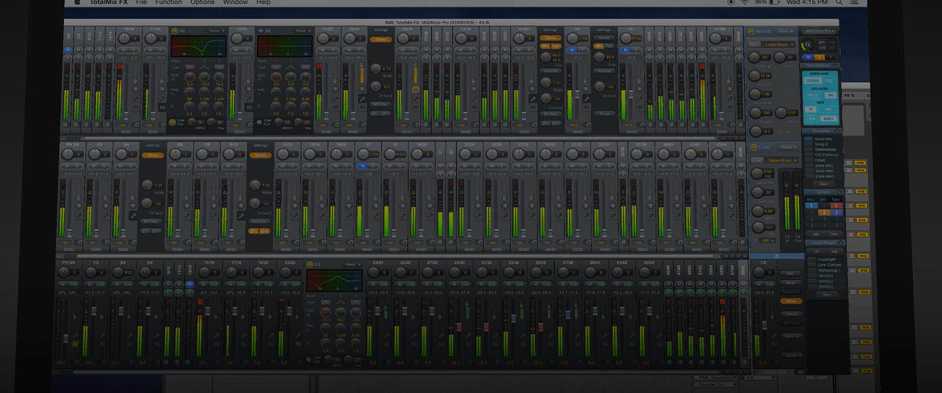This screenshot has width=942, height=393.
Task: Select band 3 filter type icon in first EQ
Action: [219, 67]
